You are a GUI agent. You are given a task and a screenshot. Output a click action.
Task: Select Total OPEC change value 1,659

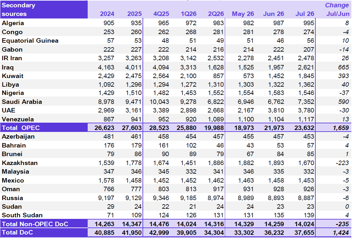341,128
